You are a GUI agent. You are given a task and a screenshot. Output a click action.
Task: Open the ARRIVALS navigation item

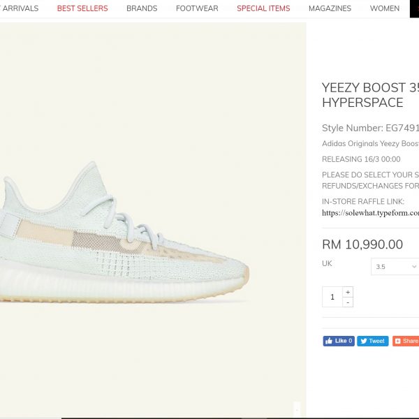pyautogui.click(x=20, y=8)
